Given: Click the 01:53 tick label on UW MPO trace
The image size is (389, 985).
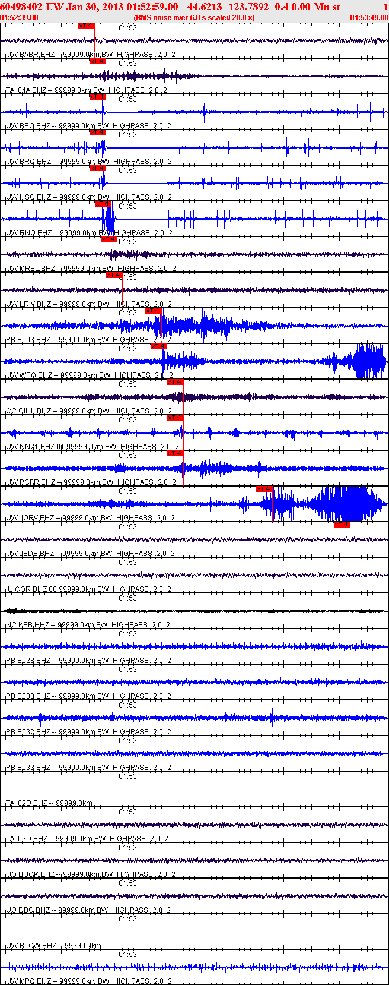Looking at the screenshot, I should pos(128,955).
